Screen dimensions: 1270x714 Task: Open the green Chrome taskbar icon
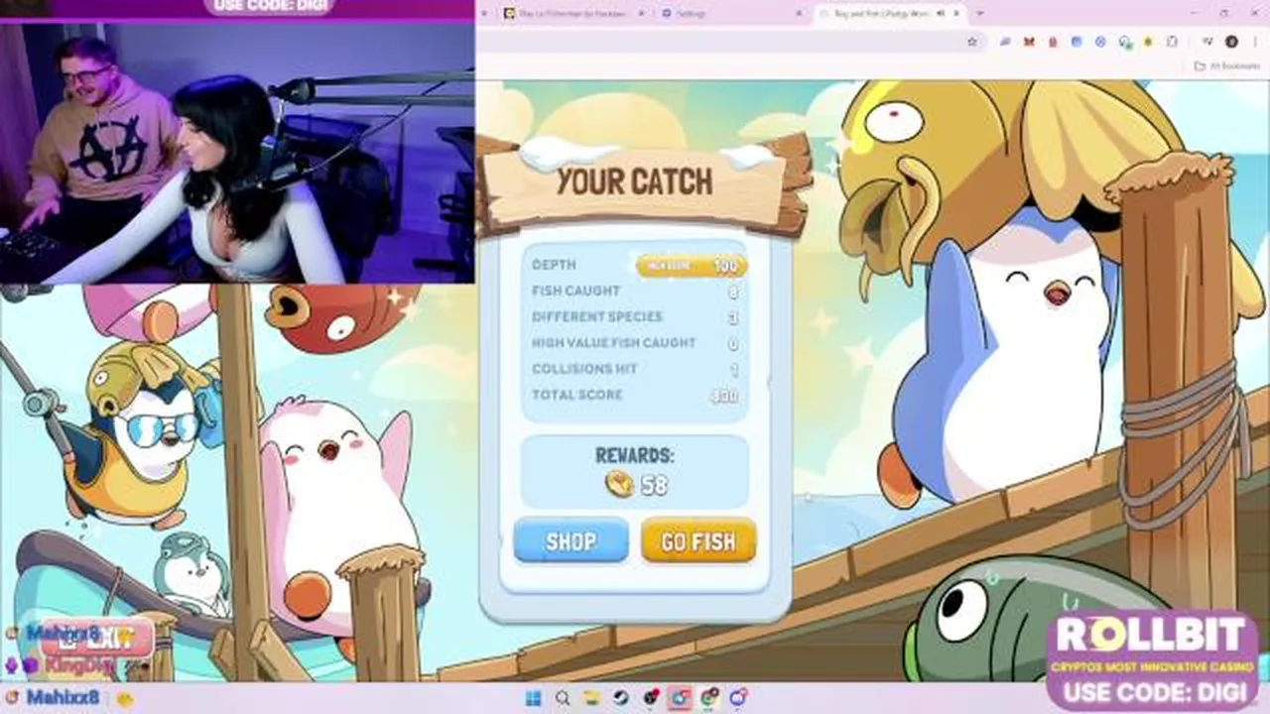[x=709, y=698]
